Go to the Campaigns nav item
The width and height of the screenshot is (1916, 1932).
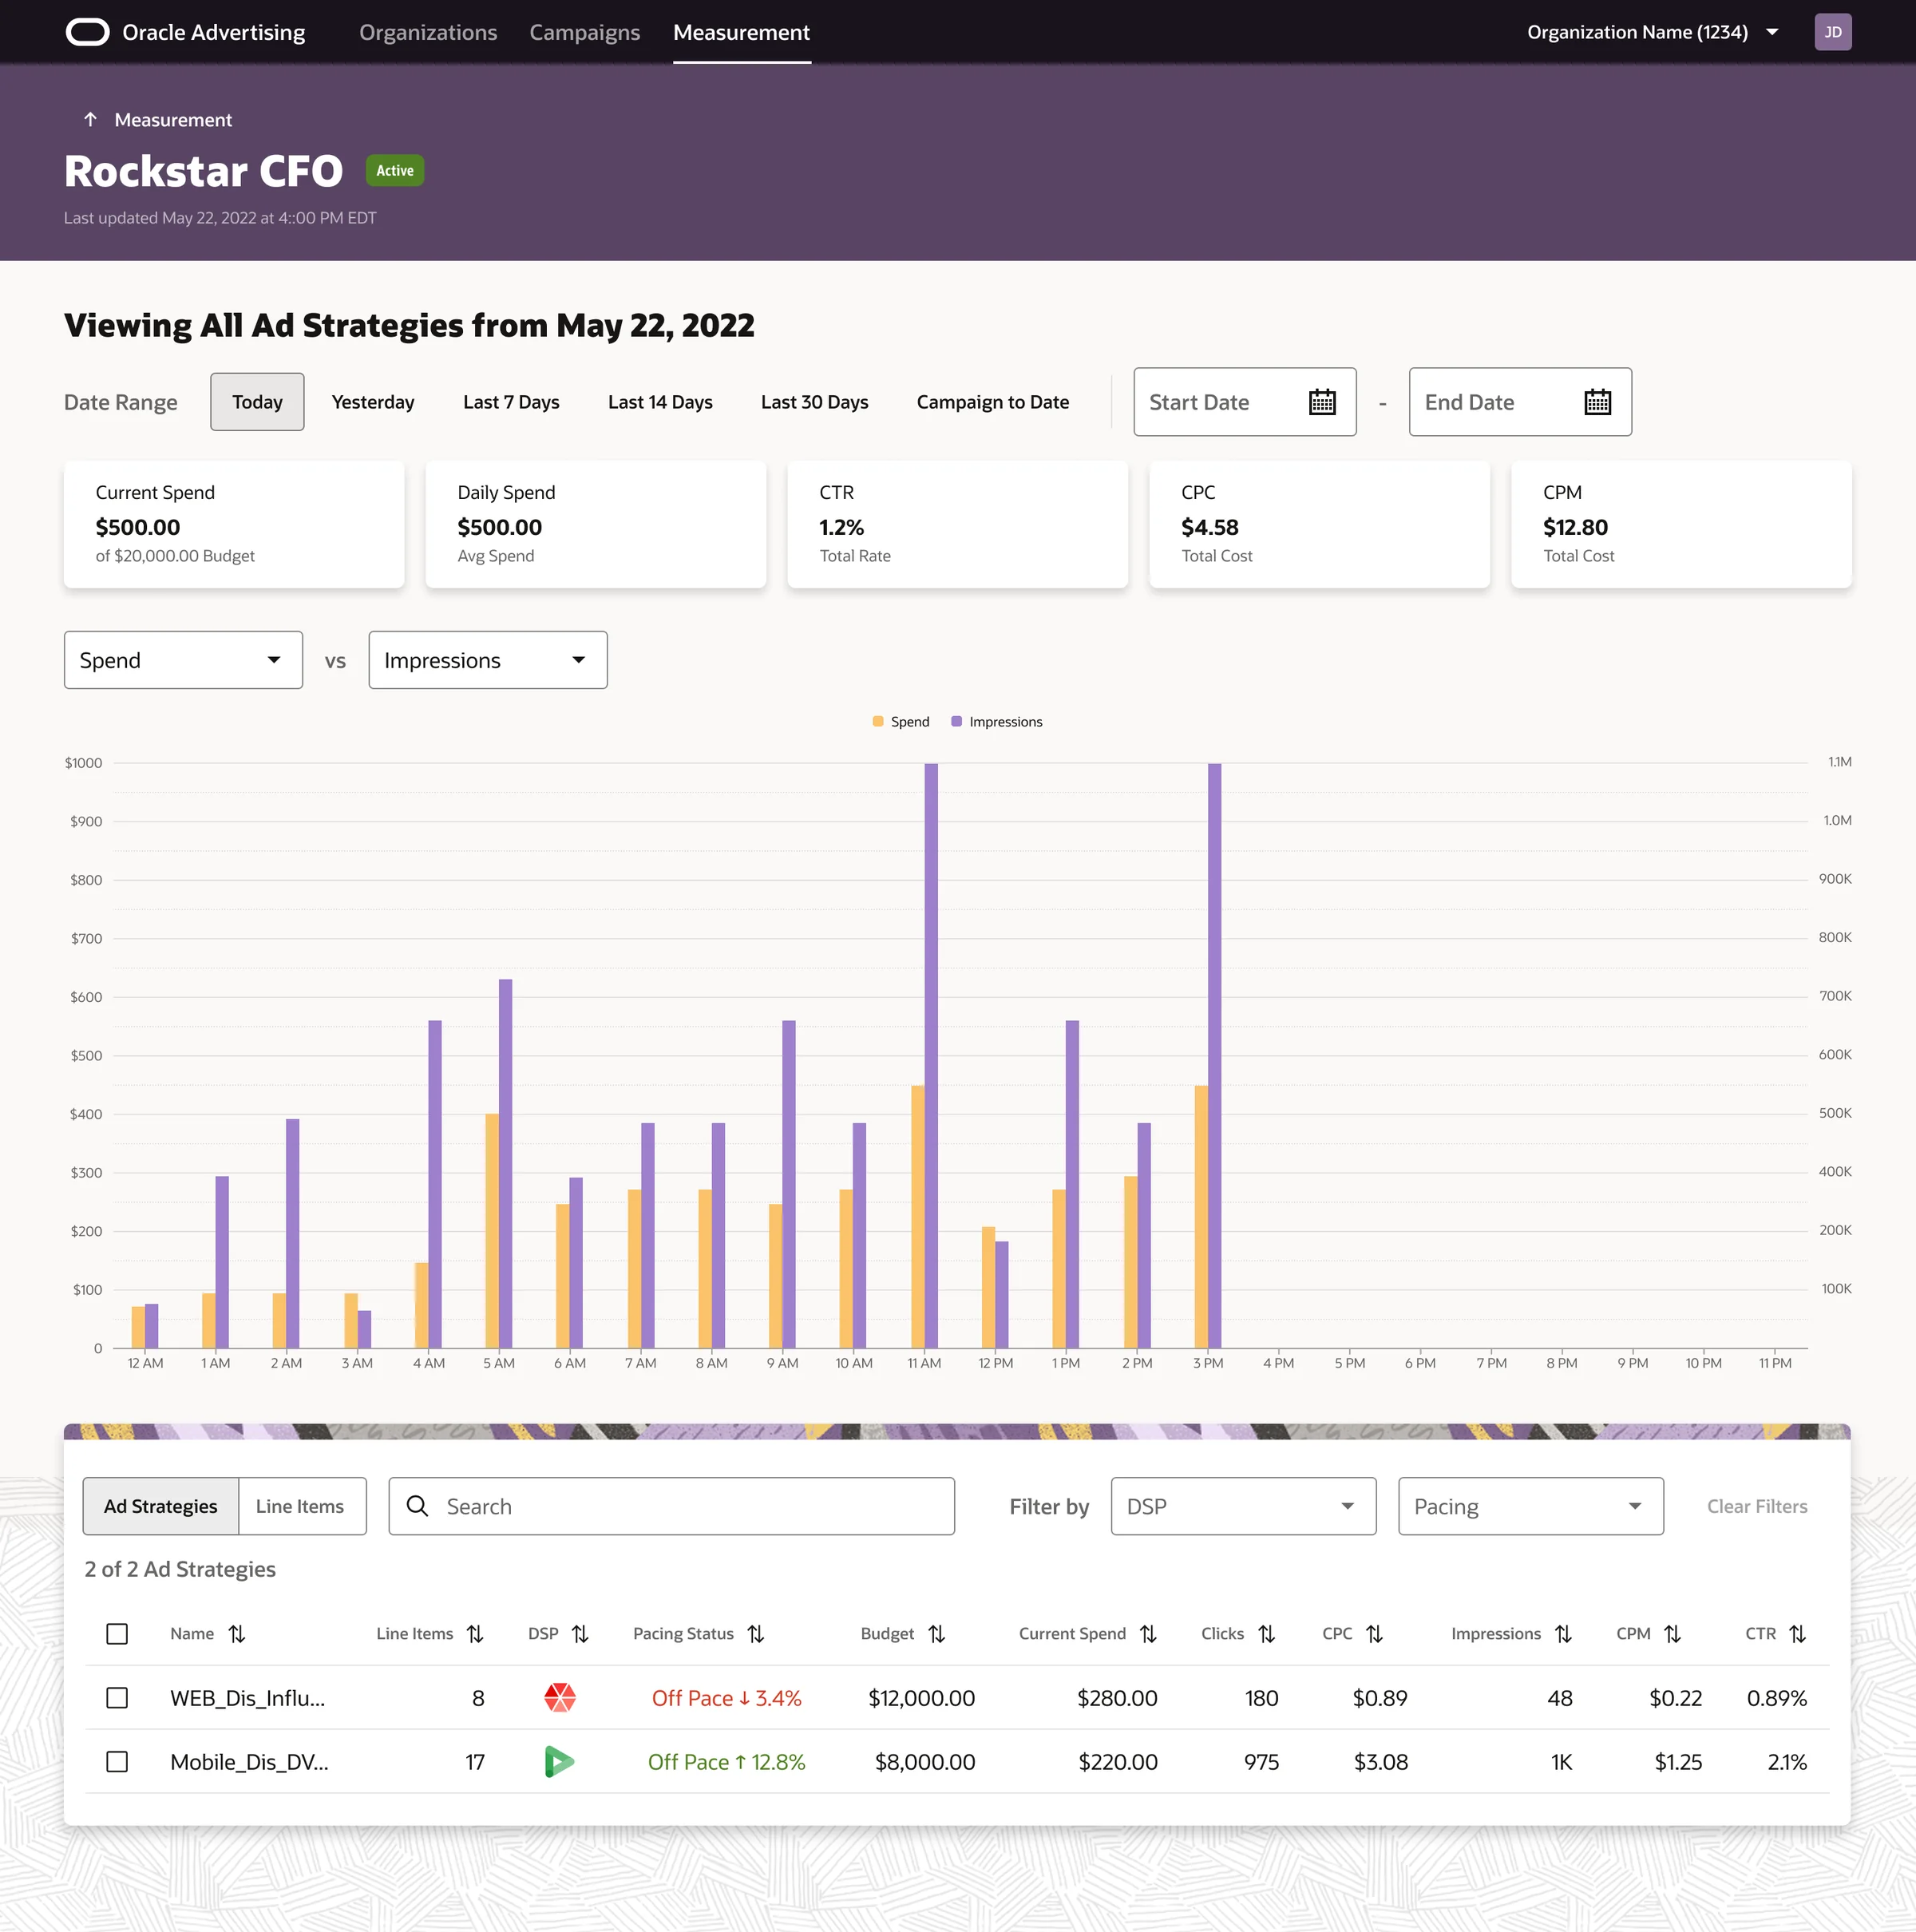[584, 32]
